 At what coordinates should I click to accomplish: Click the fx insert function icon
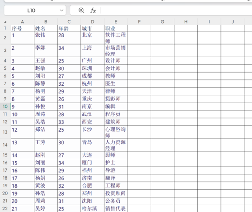click(93, 11)
